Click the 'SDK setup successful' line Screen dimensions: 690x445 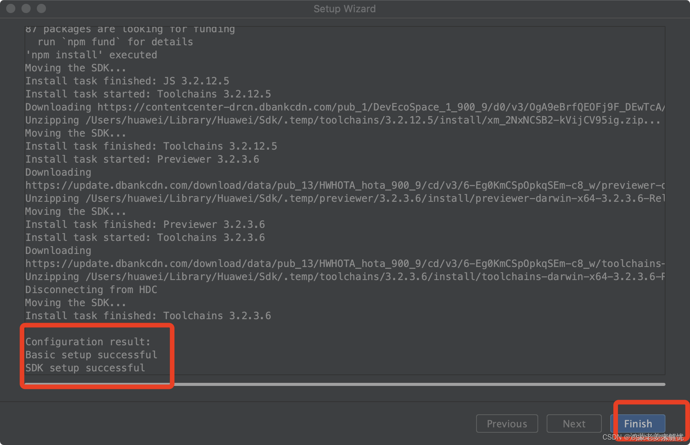pyautogui.click(x=85, y=368)
